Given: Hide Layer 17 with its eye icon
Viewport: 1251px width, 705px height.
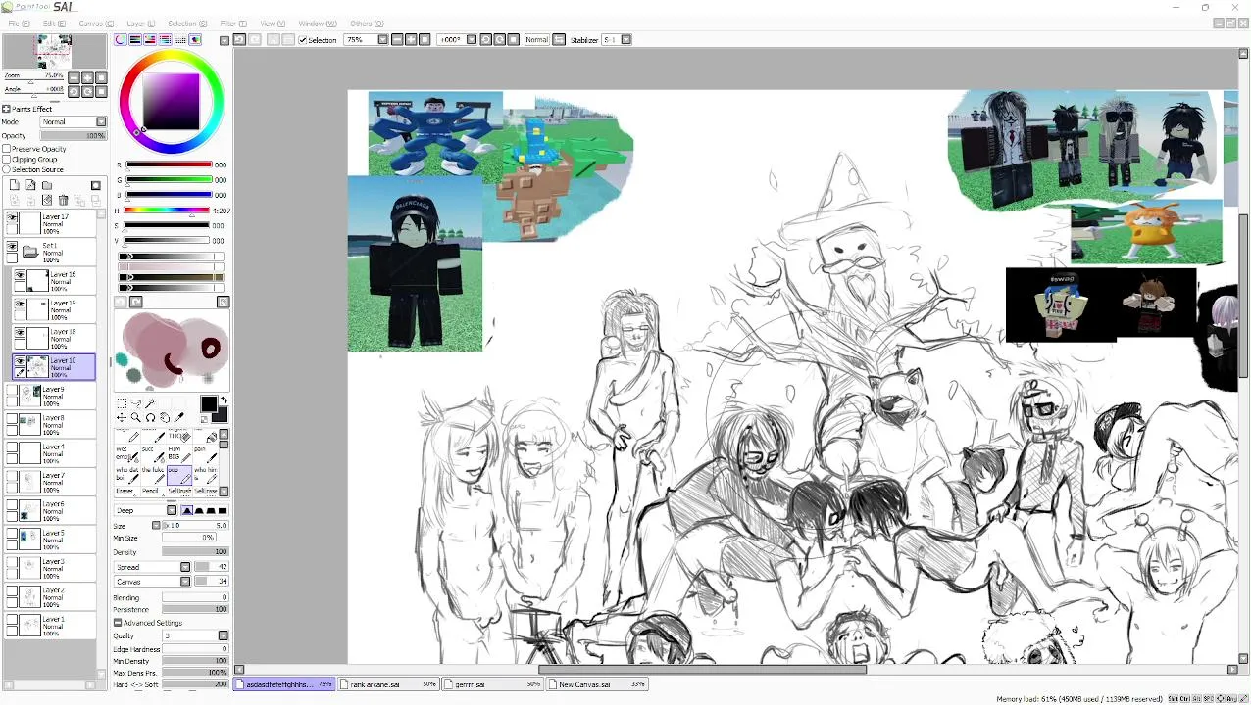Looking at the screenshot, I should pos(12,218).
